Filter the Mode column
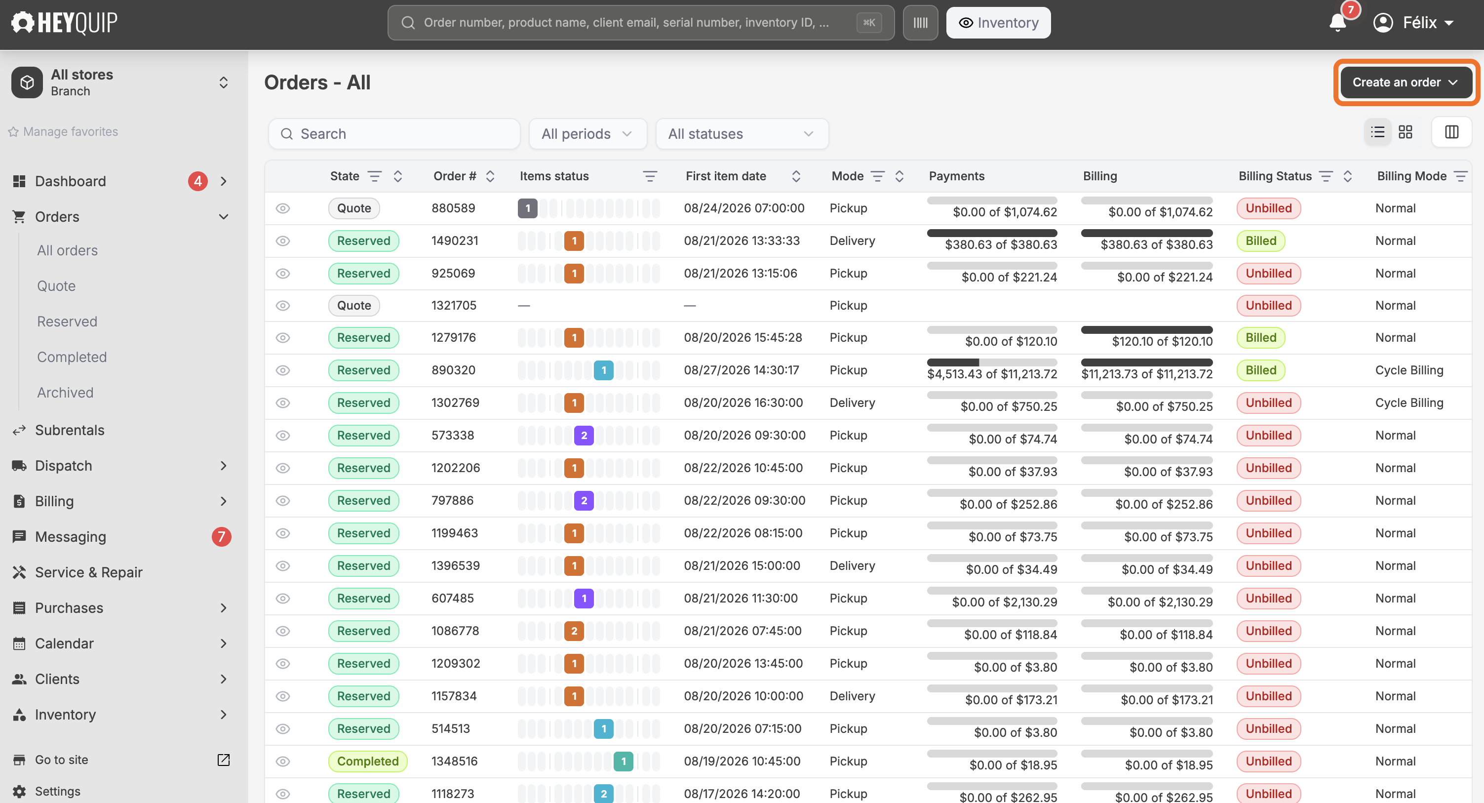1484x803 pixels. pyautogui.click(x=877, y=176)
